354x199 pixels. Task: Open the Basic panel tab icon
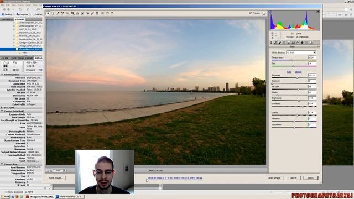[x=271, y=43]
